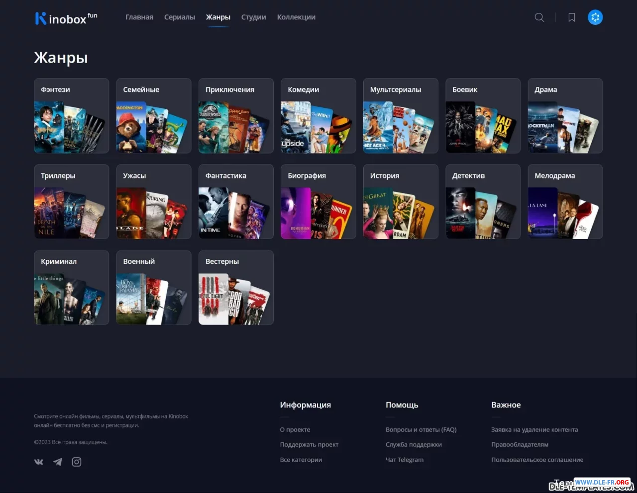Click the Важное footer heading
This screenshot has width=637, height=493.
506,405
